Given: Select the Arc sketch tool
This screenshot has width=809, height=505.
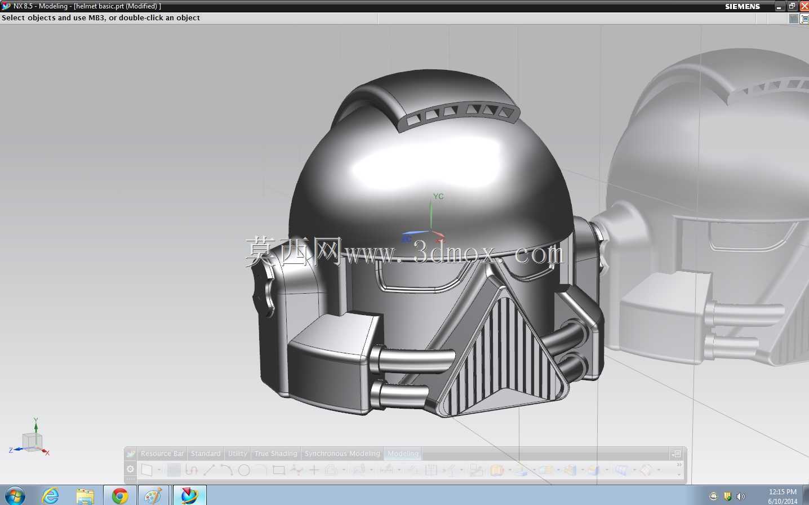Looking at the screenshot, I should (x=227, y=469).
